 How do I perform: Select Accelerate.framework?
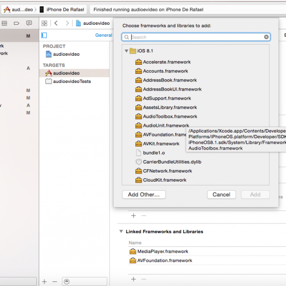pos(167,62)
